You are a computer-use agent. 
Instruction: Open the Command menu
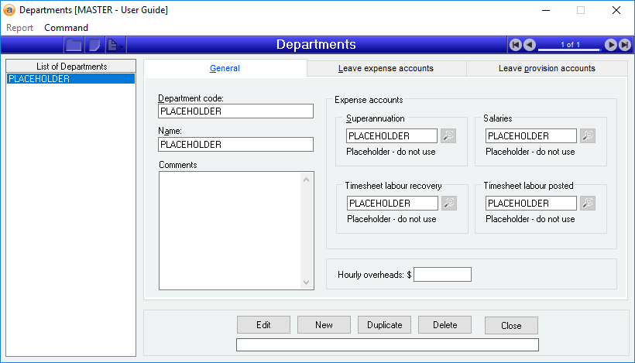click(x=66, y=28)
